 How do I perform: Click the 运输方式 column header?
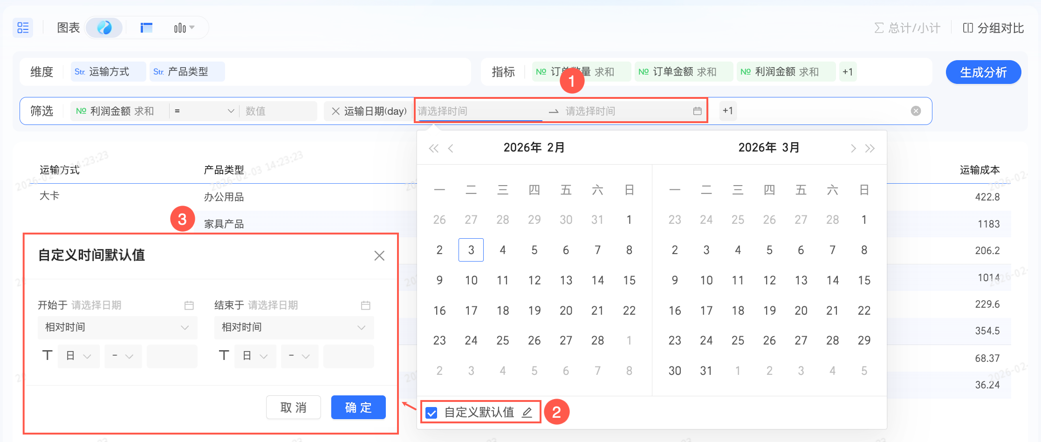click(x=60, y=170)
